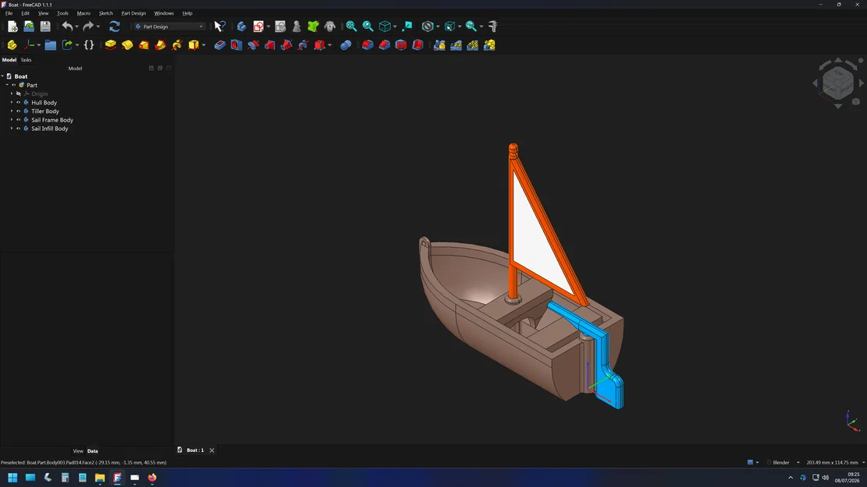
Task: Apply the Fillet tool
Action: 368,44
